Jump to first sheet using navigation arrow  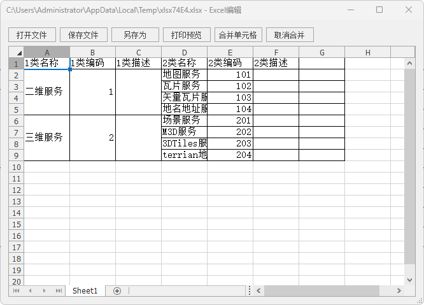point(15,291)
